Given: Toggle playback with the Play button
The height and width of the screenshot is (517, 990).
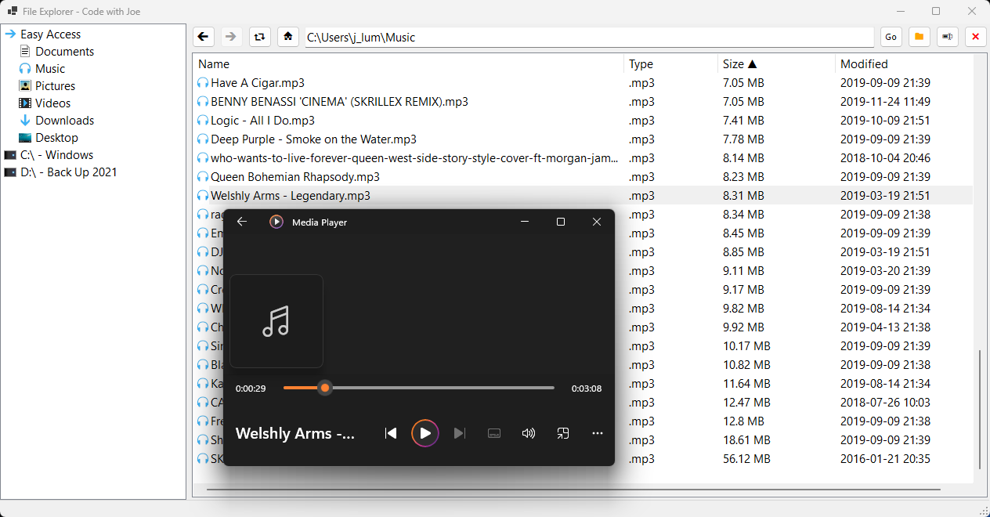Looking at the screenshot, I should pos(425,432).
